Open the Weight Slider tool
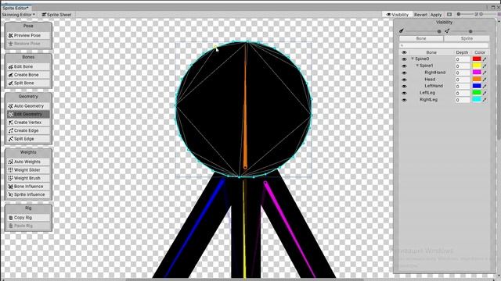The width and height of the screenshot is (501, 281). 28,170
